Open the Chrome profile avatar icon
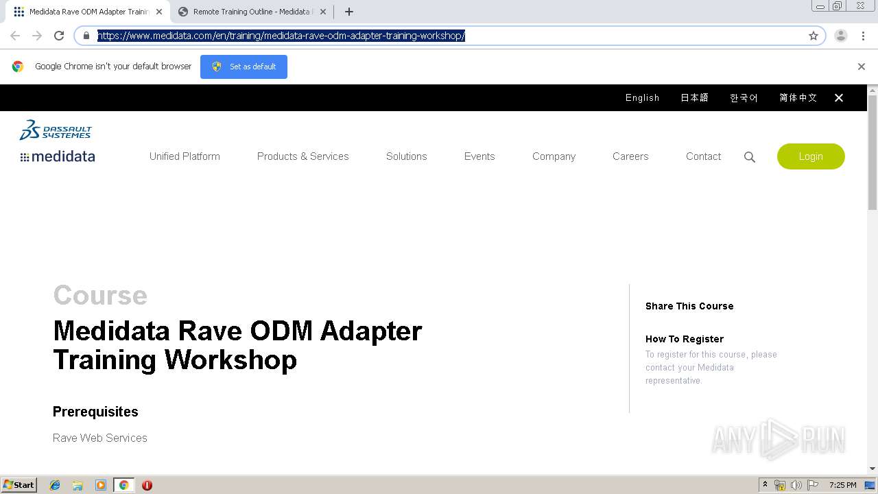878x494 pixels. (x=841, y=36)
